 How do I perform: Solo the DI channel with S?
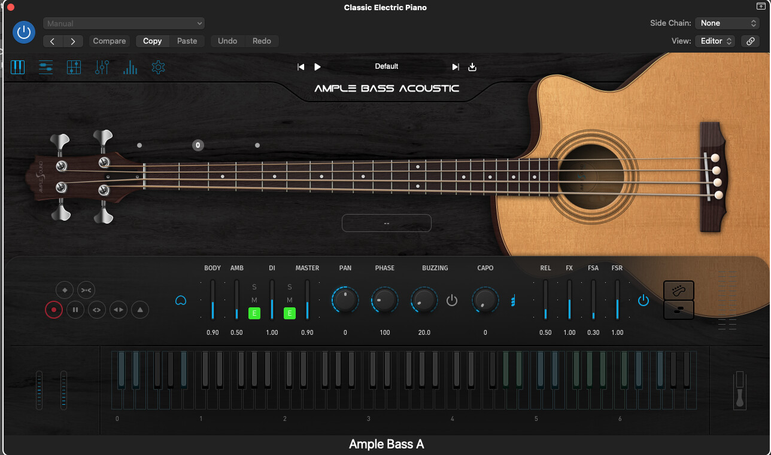pos(290,288)
